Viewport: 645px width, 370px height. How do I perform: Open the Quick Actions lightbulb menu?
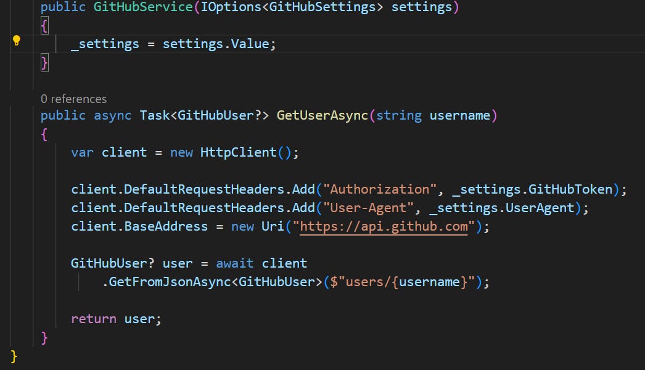[x=17, y=41]
